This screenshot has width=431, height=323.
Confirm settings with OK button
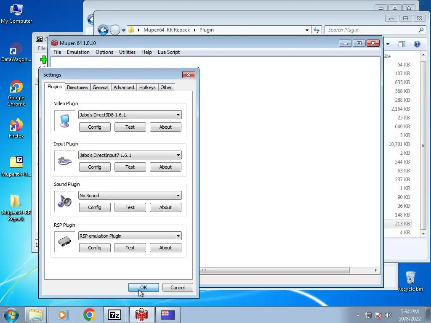(144, 288)
